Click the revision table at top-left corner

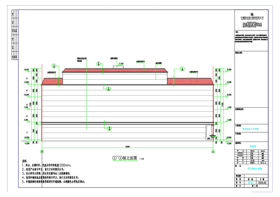pyautogui.click(x=14, y=34)
